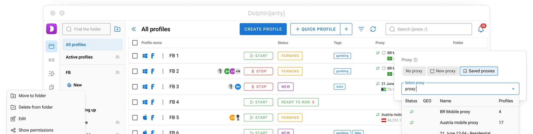Open the filter options icon
Screen dimensions: 533x134
[x=361, y=29]
